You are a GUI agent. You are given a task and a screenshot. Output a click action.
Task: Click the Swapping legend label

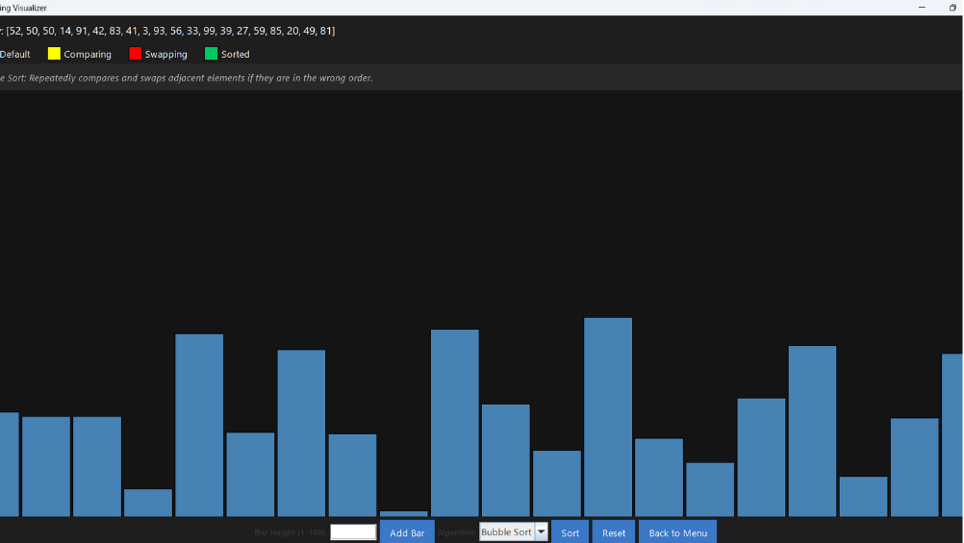[166, 54]
